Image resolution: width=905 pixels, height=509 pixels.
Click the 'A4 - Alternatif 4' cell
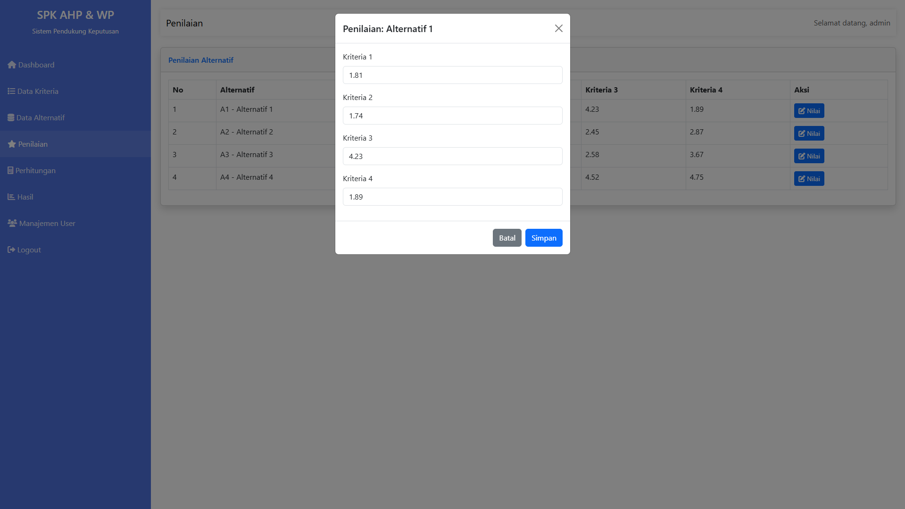(x=247, y=177)
